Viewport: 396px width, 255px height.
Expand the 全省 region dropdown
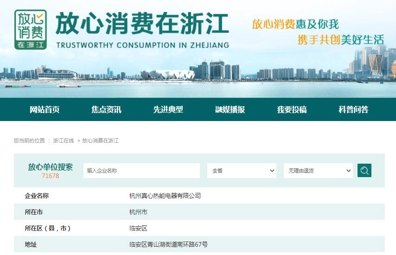(x=242, y=171)
